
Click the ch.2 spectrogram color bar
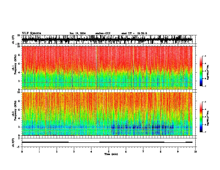click(201, 117)
